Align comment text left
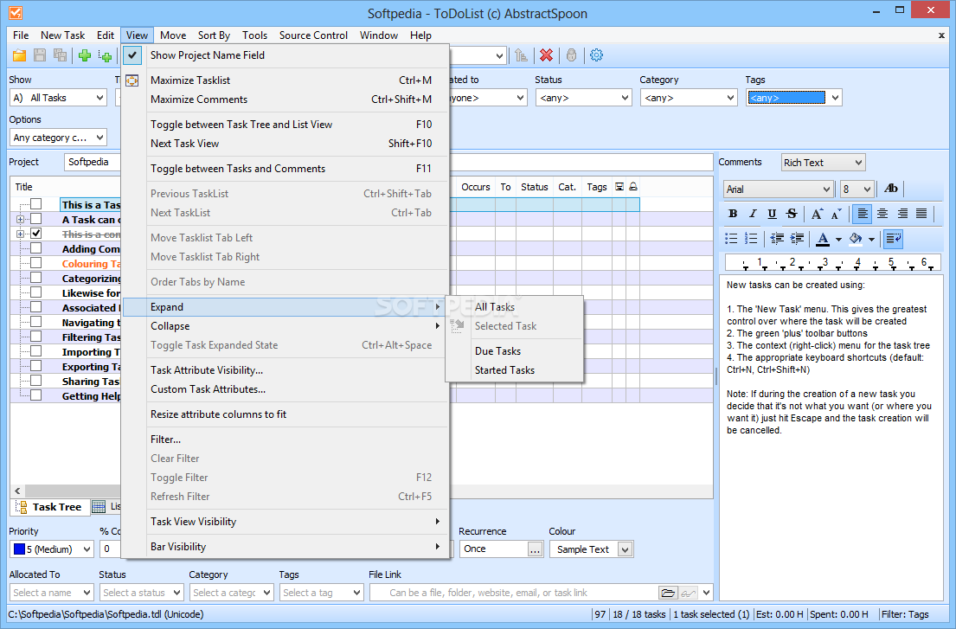This screenshot has height=629, width=956. [862, 214]
